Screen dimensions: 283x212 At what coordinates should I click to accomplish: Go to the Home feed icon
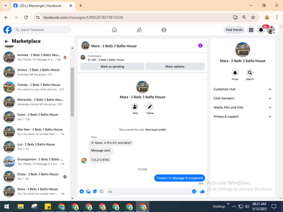point(114,30)
